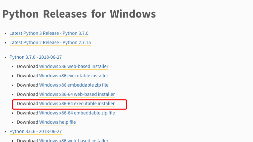The width and height of the screenshot is (253, 142).
Task: Choose the 3.7.0 Windows x86-64 web-based installer
Action: (77, 94)
